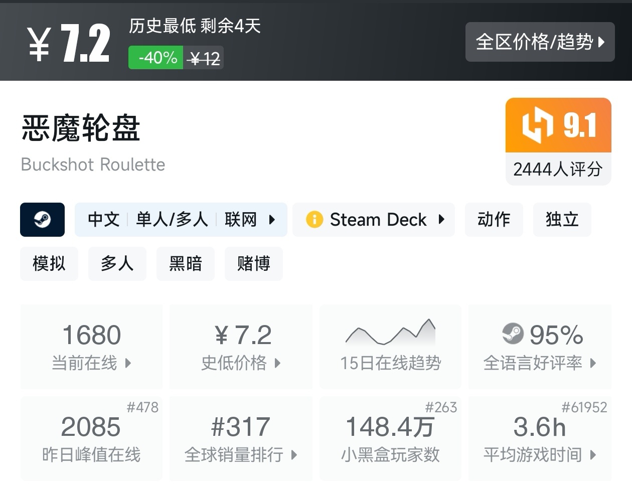Click the 3.6h average playtime value
The height and width of the screenshot is (485, 632).
pyautogui.click(x=540, y=427)
